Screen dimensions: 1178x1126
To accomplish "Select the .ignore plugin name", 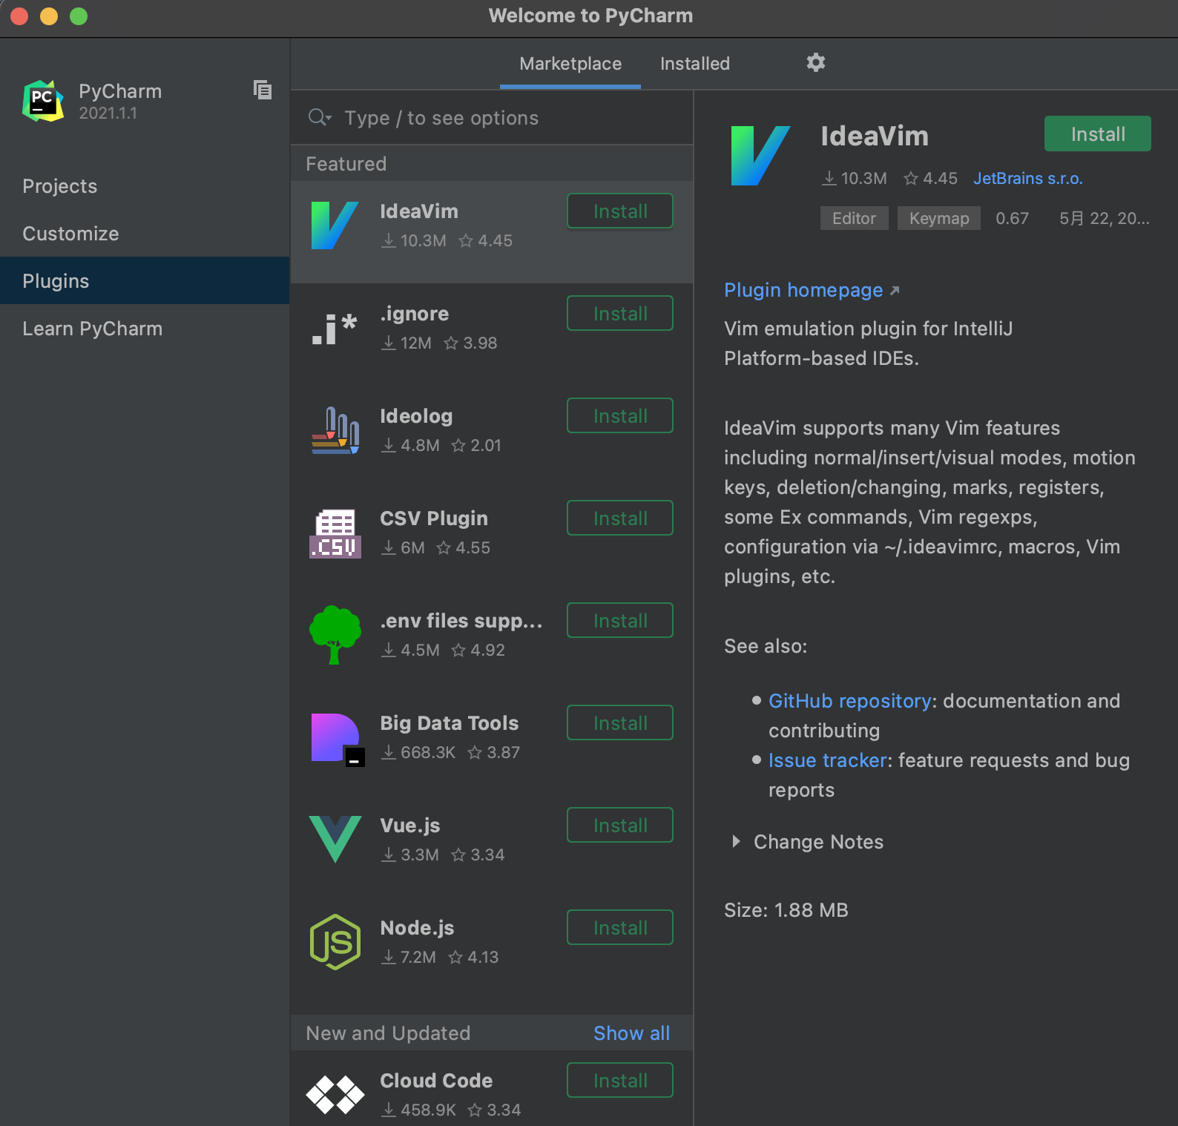I will tap(415, 314).
